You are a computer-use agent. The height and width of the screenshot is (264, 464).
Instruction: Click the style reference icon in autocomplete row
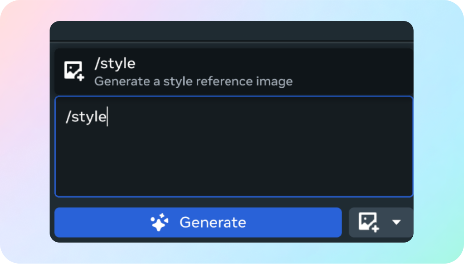[x=74, y=71]
